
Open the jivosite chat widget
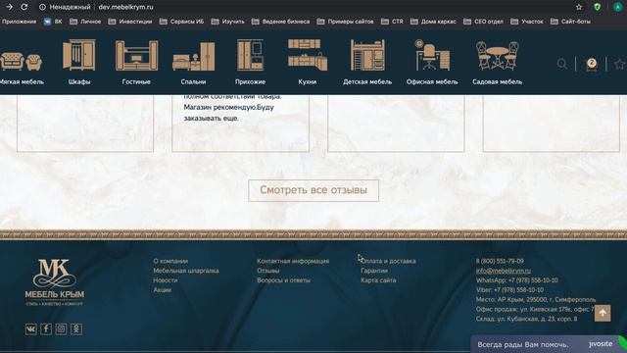click(x=549, y=344)
